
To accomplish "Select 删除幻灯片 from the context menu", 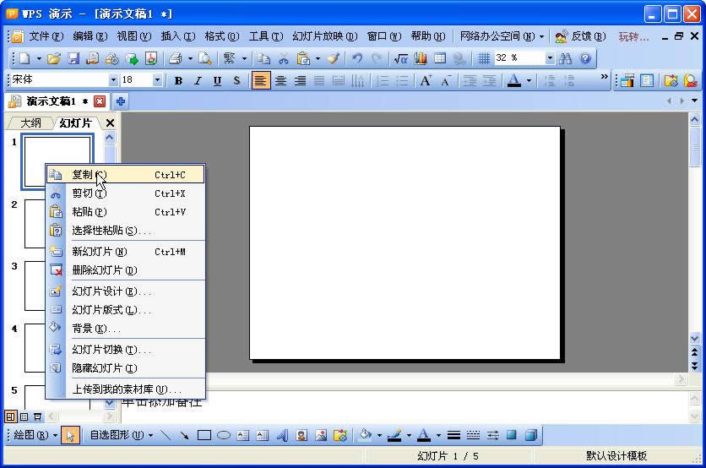I will (104, 270).
